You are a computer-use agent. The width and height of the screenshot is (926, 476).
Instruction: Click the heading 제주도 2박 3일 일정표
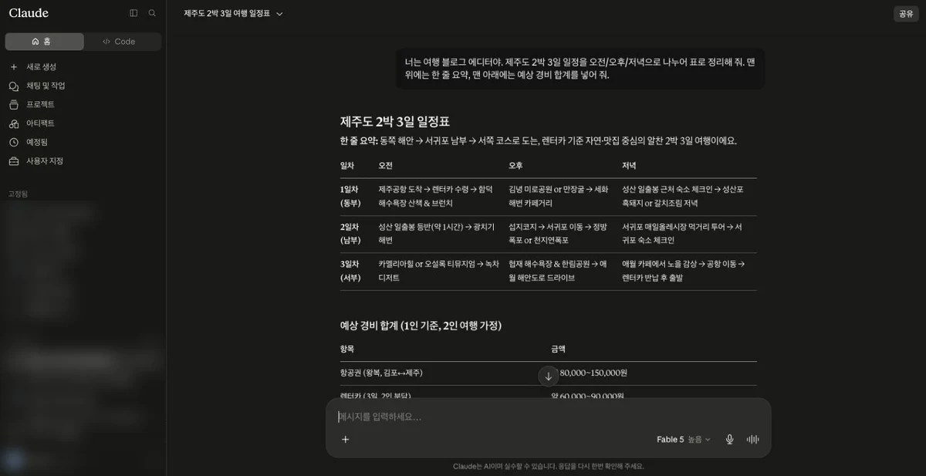394,121
